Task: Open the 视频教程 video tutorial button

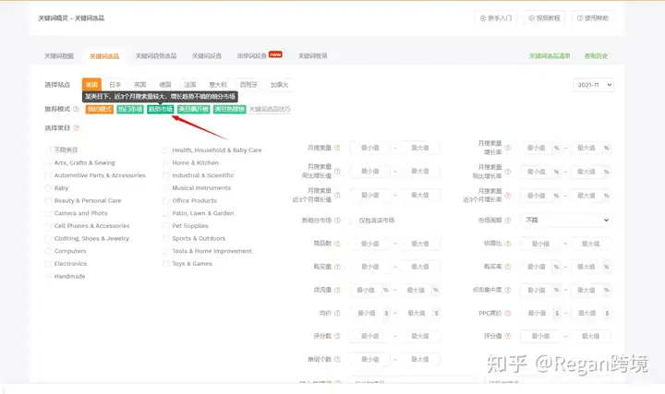Action: tap(544, 18)
